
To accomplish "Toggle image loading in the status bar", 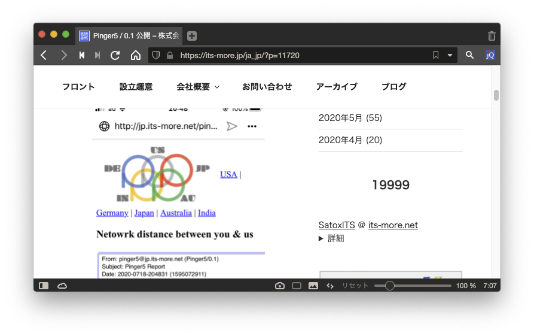I will click(x=313, y=286).
